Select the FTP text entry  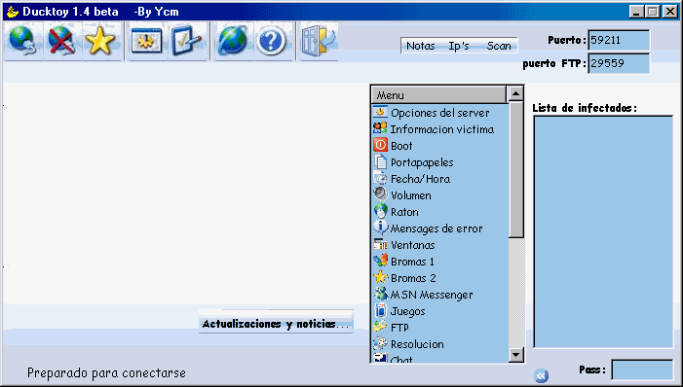click(x=399, y=328)
